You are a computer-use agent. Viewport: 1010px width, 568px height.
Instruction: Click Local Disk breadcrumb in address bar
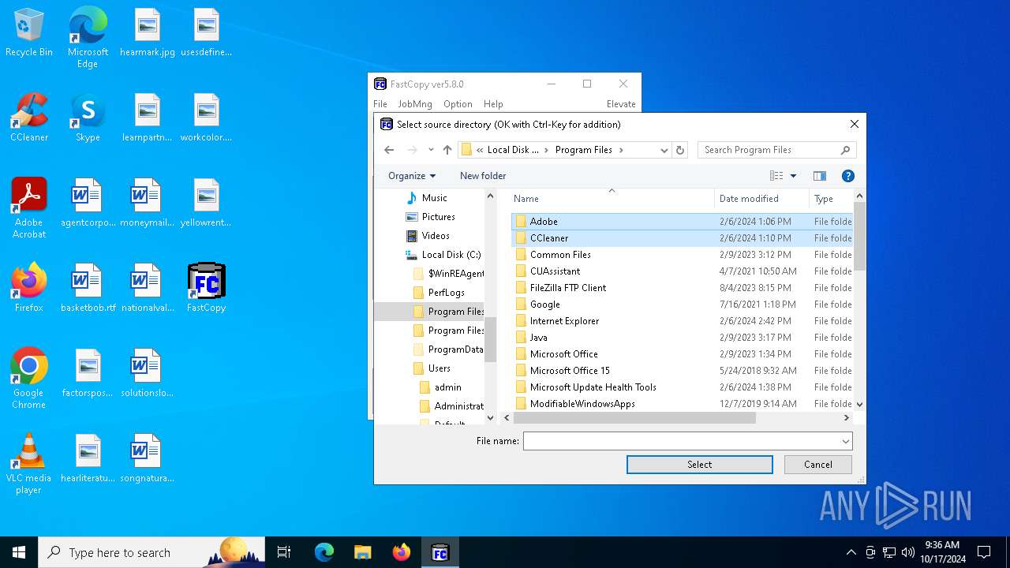(x=513, y=150)
